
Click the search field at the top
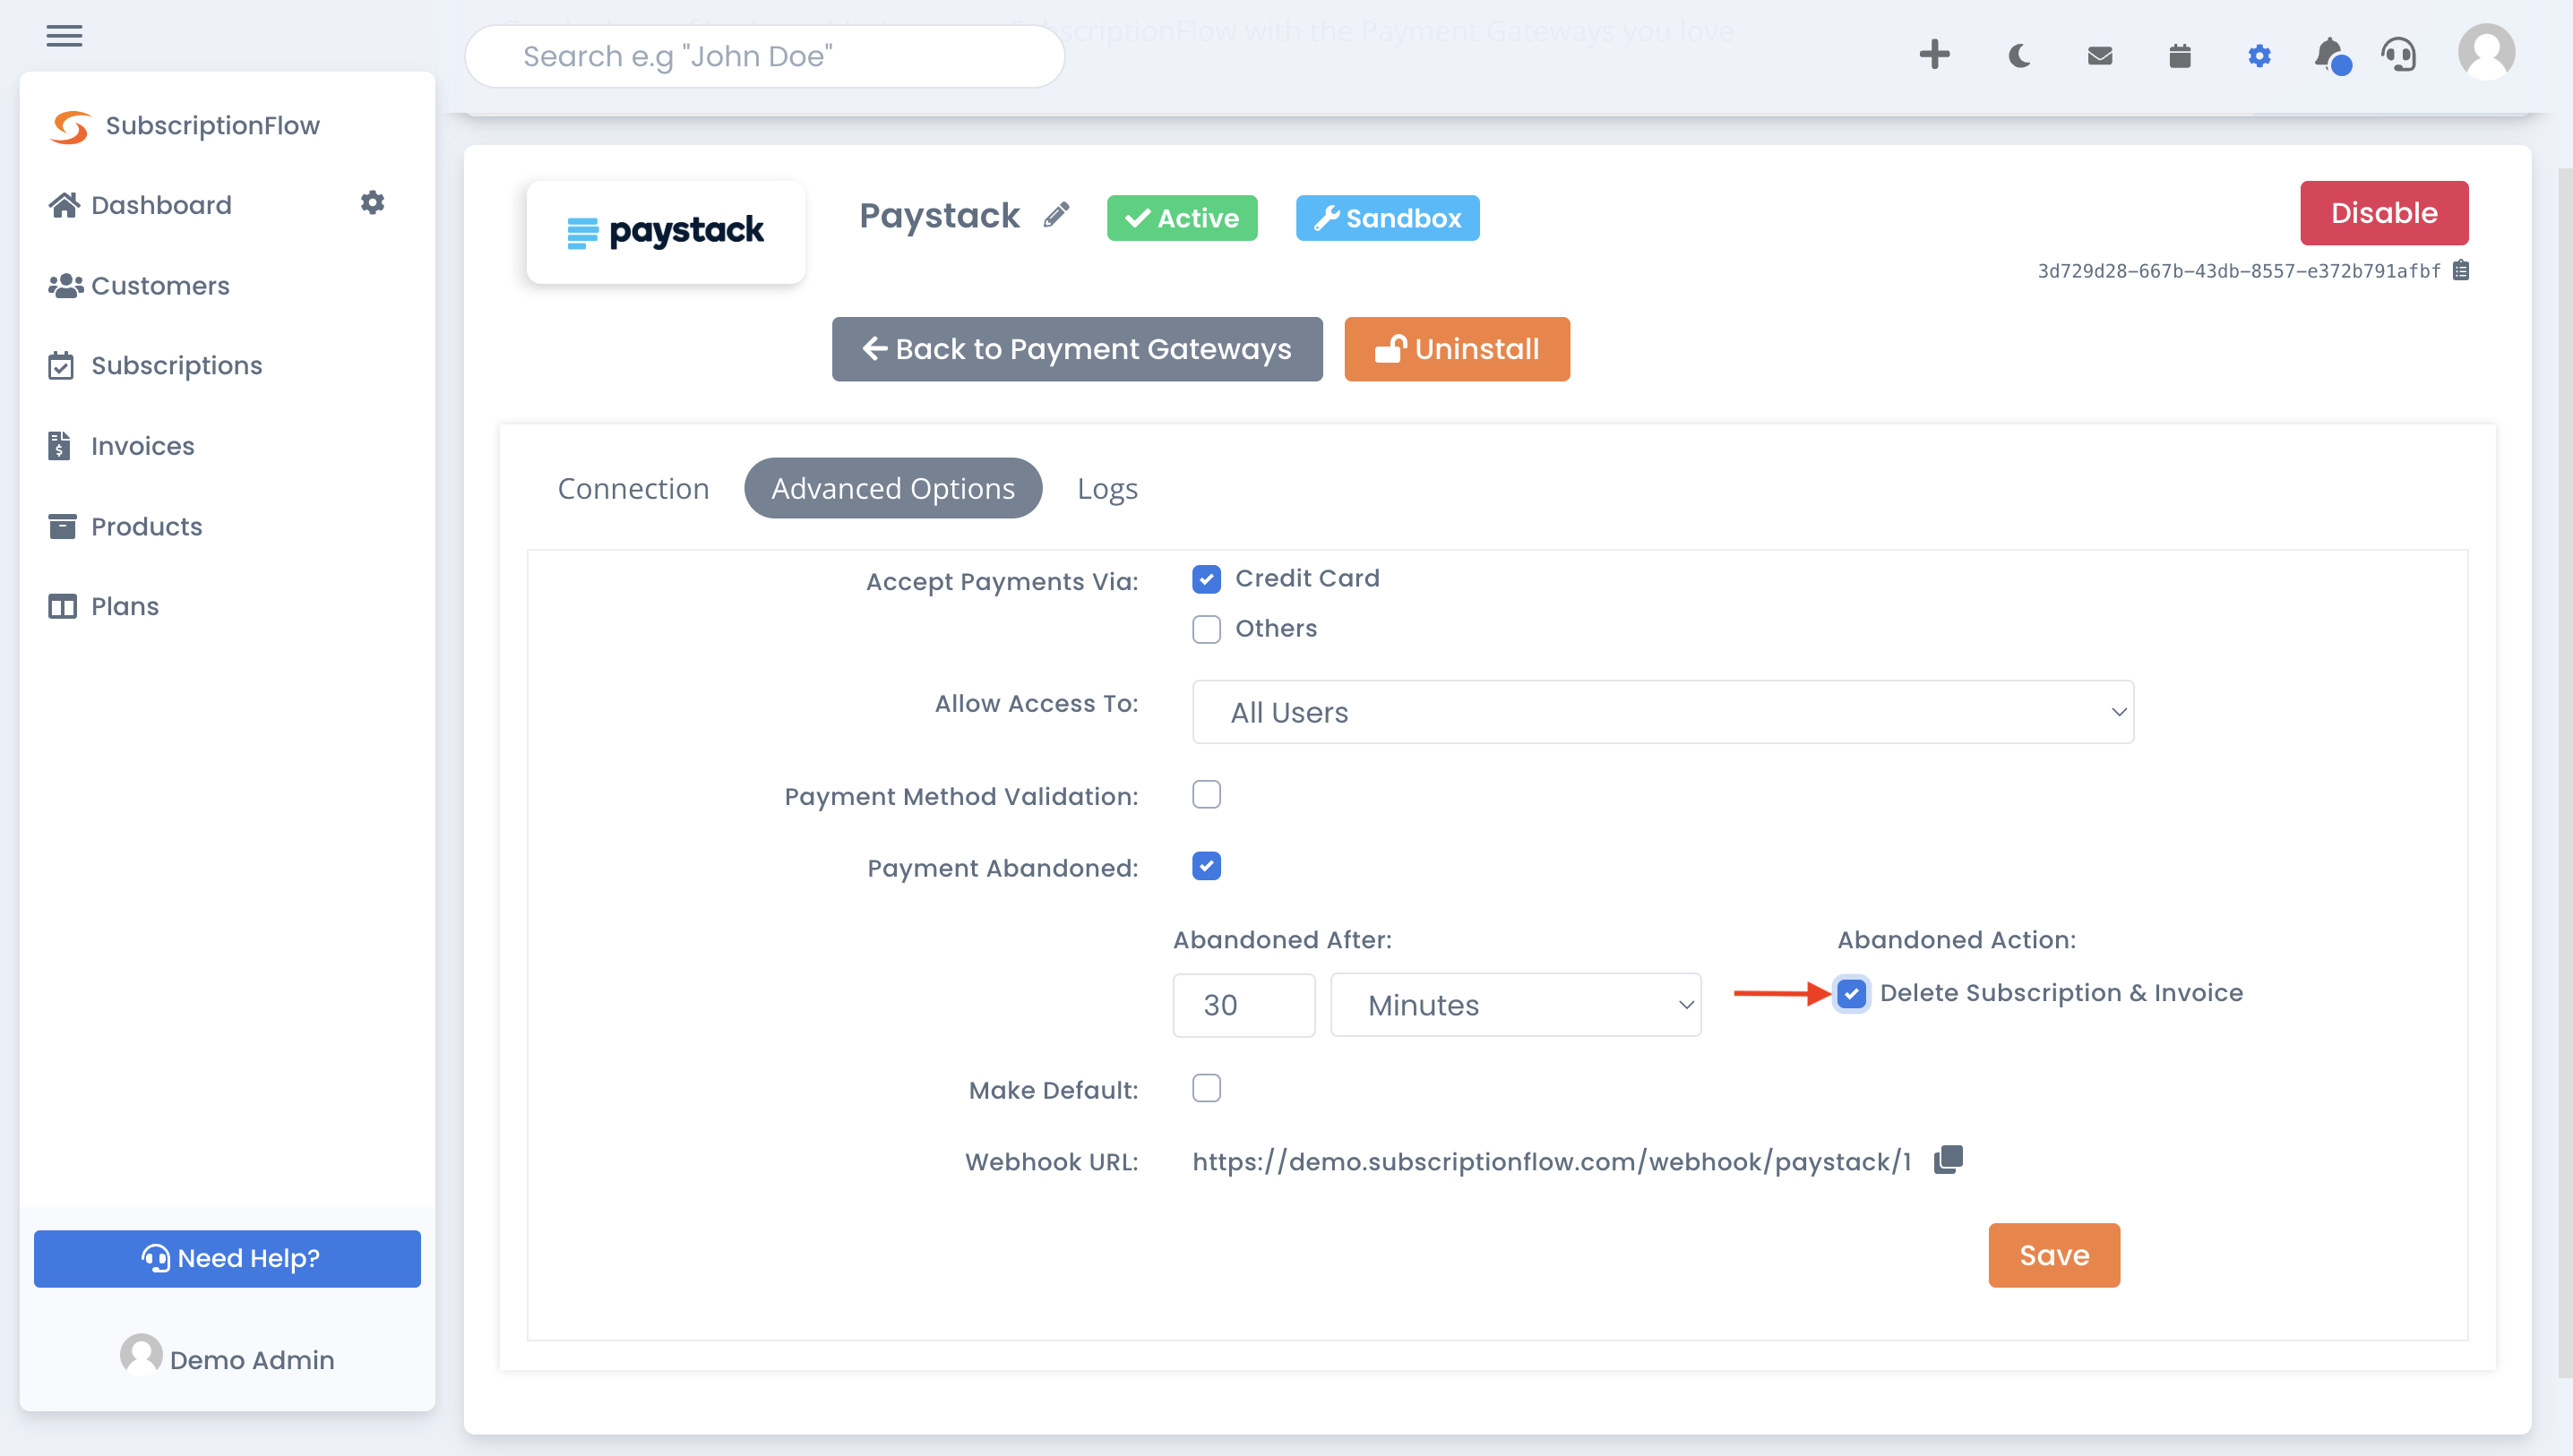click(763, 56)
